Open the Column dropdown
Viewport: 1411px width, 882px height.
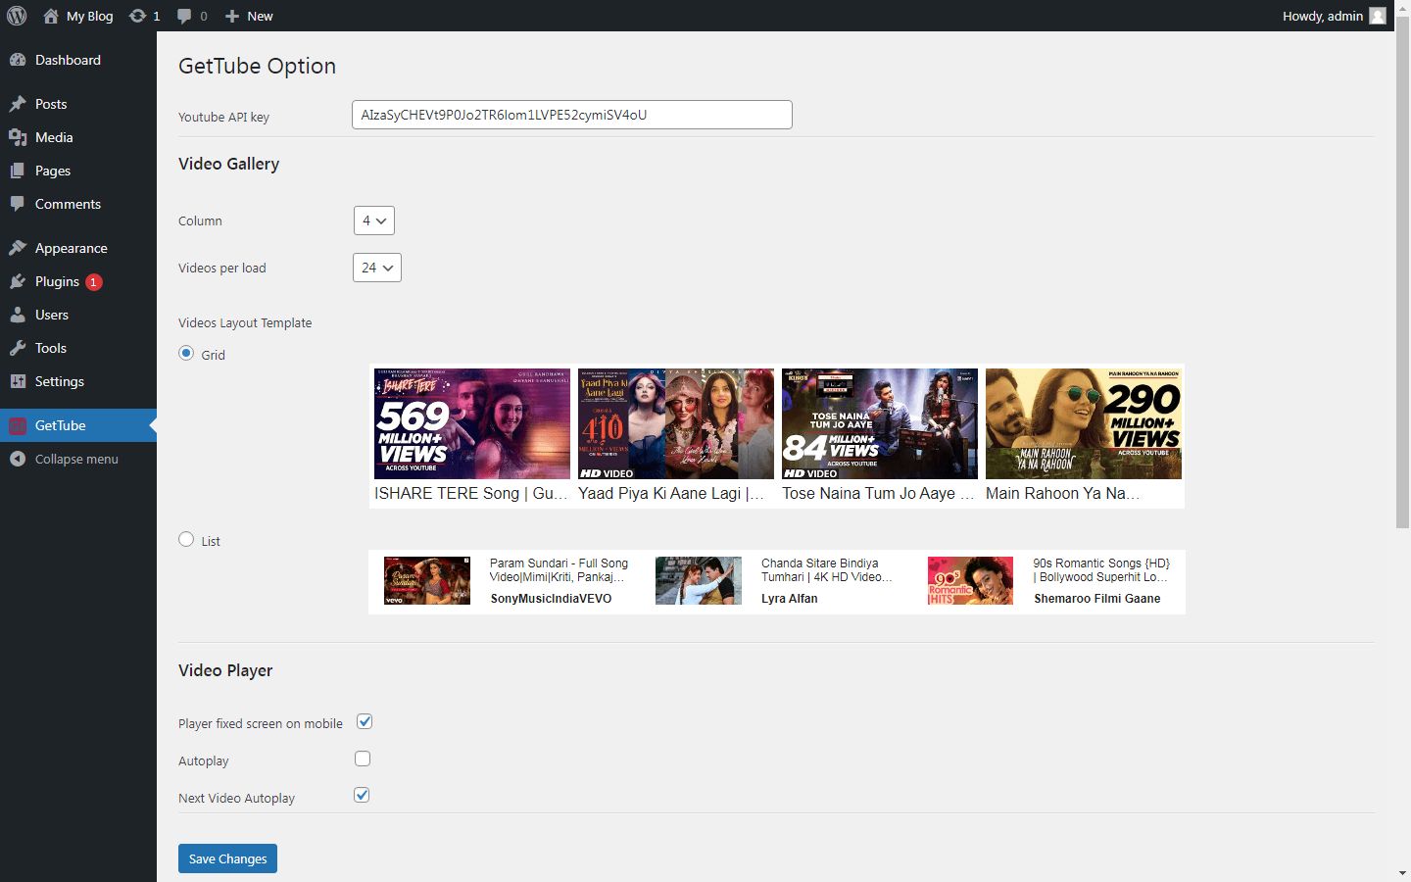point(374,220)
